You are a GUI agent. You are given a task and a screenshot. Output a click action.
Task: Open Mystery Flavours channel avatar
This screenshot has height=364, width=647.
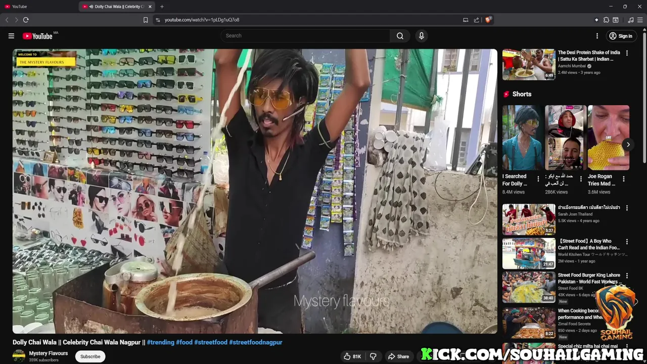(19, 356)
